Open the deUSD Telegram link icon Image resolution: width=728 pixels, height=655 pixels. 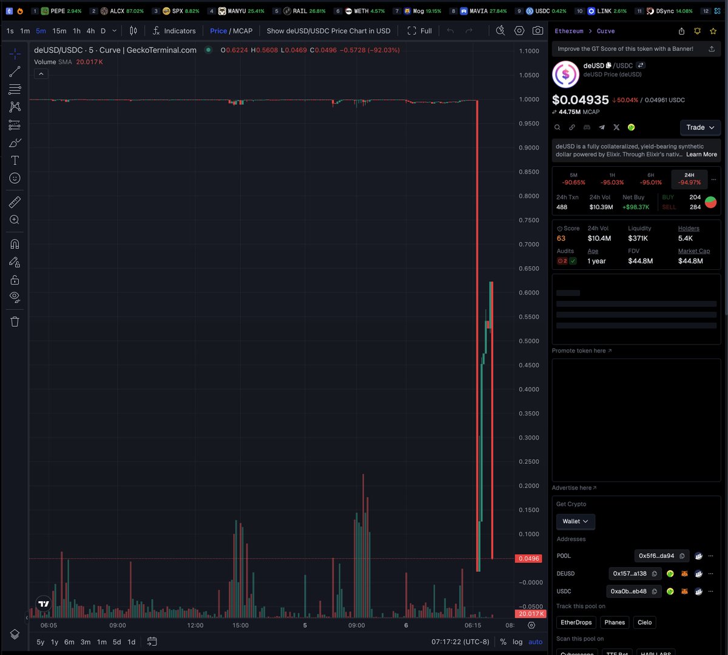tap(602, 127)
